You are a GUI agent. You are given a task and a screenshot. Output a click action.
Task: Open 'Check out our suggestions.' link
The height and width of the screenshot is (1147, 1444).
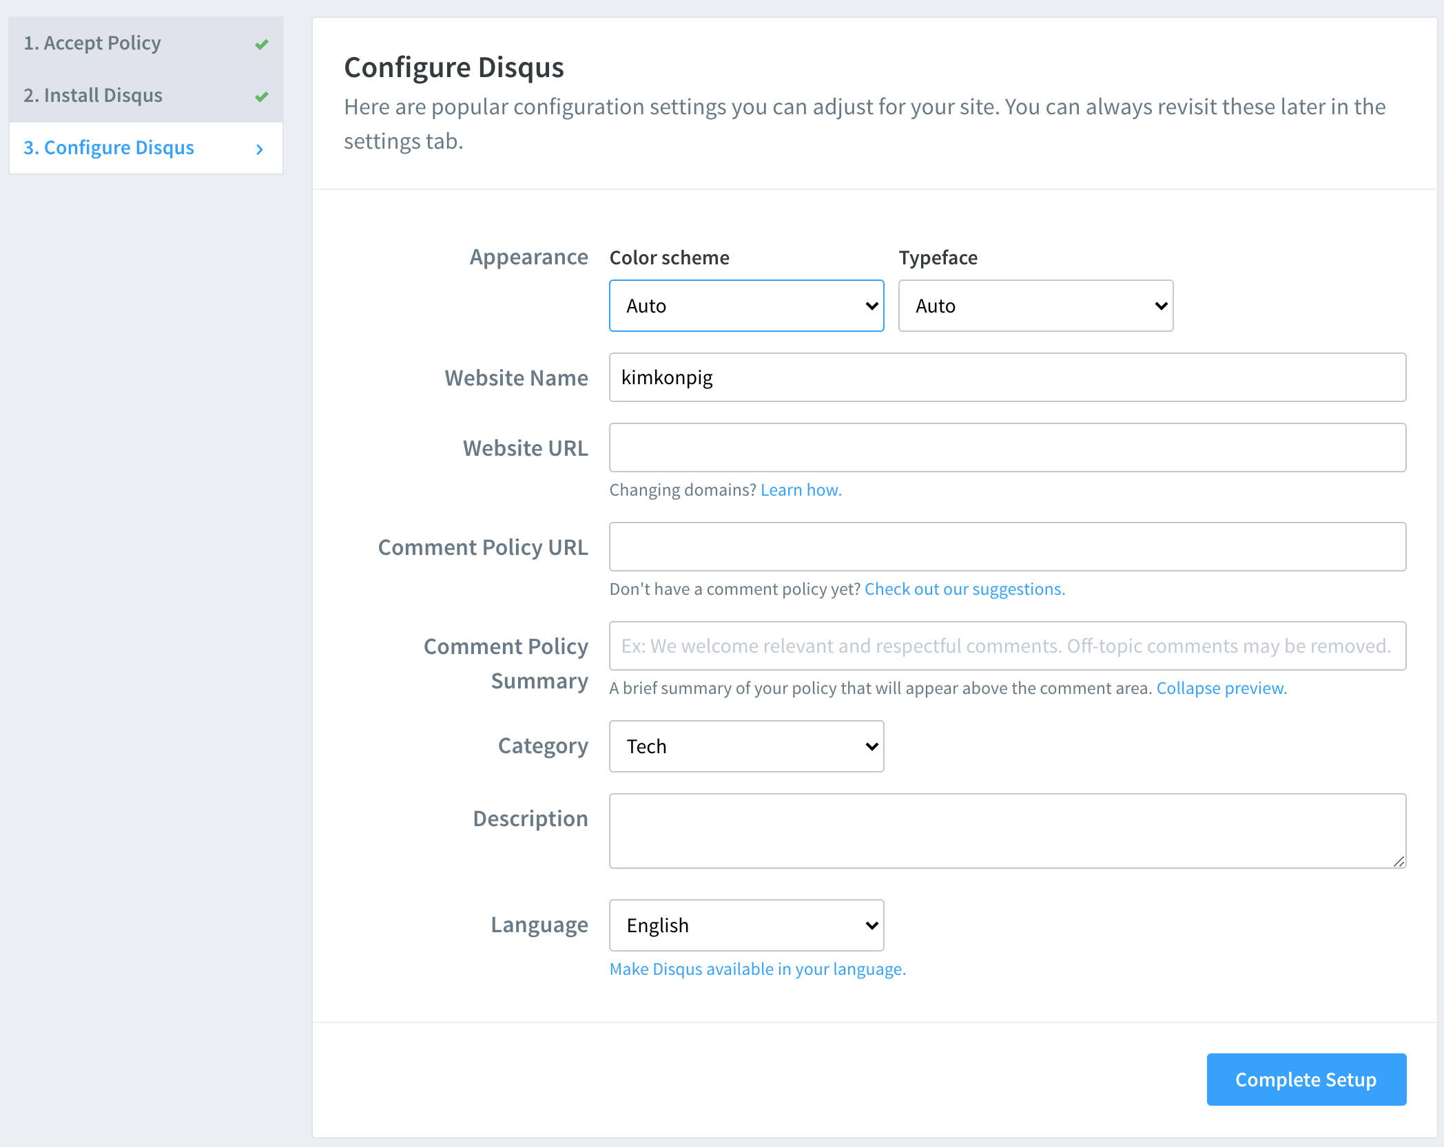965,589
